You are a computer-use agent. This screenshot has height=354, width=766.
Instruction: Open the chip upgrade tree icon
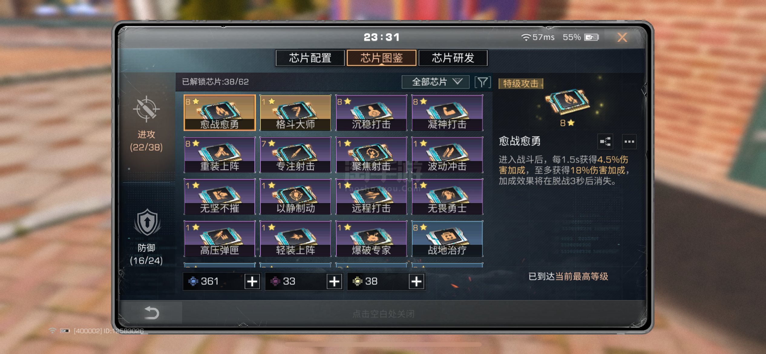click(605, 142)
